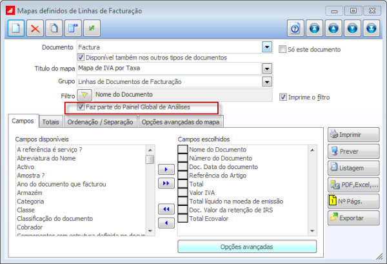The height and width of the screenshot is (264, 387).
Task: Click the Imprimir button
Action: [353, 135]
